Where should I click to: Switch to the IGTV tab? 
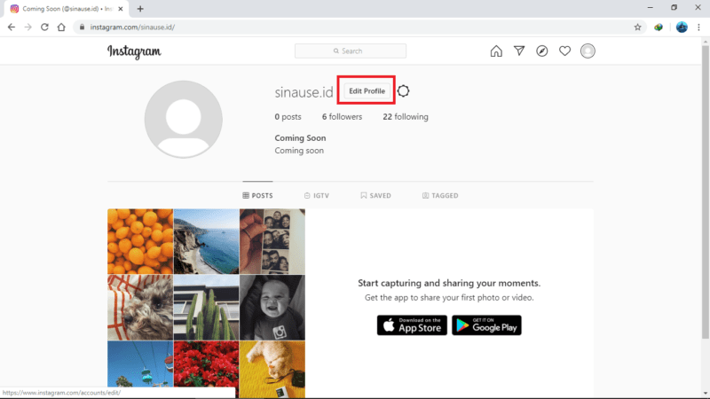(x=317, y=195)
